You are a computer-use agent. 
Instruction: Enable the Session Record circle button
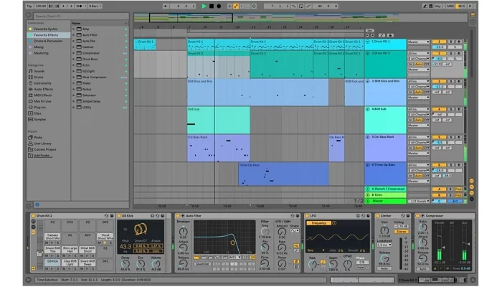pos(254,6)
